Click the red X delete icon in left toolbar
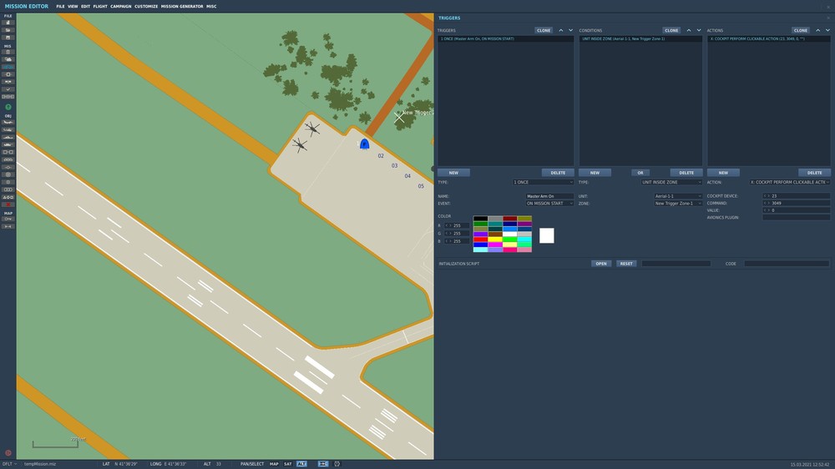 [x=8, y=204]
